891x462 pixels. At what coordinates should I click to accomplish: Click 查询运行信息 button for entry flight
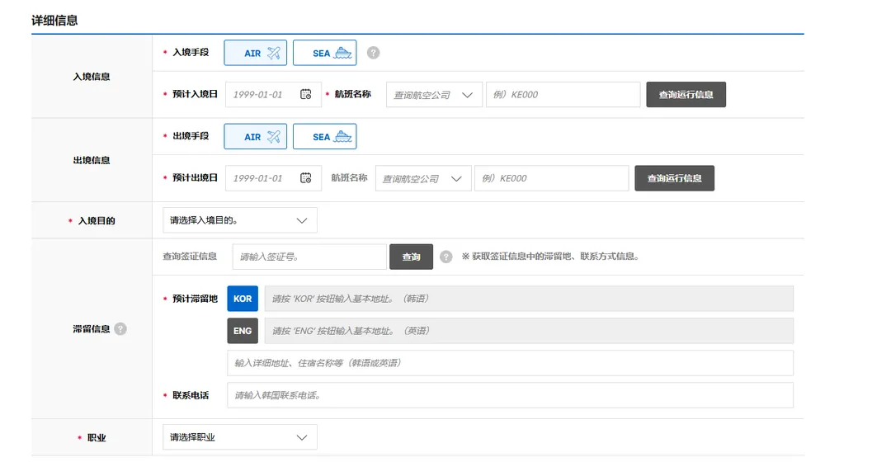686,94
